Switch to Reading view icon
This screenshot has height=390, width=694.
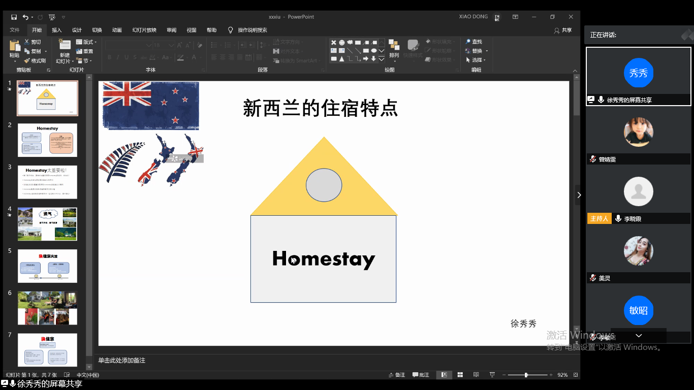coord(476,375)
